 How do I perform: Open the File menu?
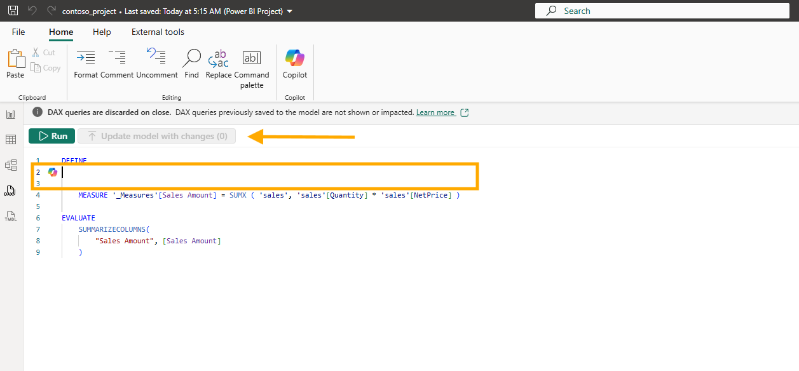(x=18, y=32)
